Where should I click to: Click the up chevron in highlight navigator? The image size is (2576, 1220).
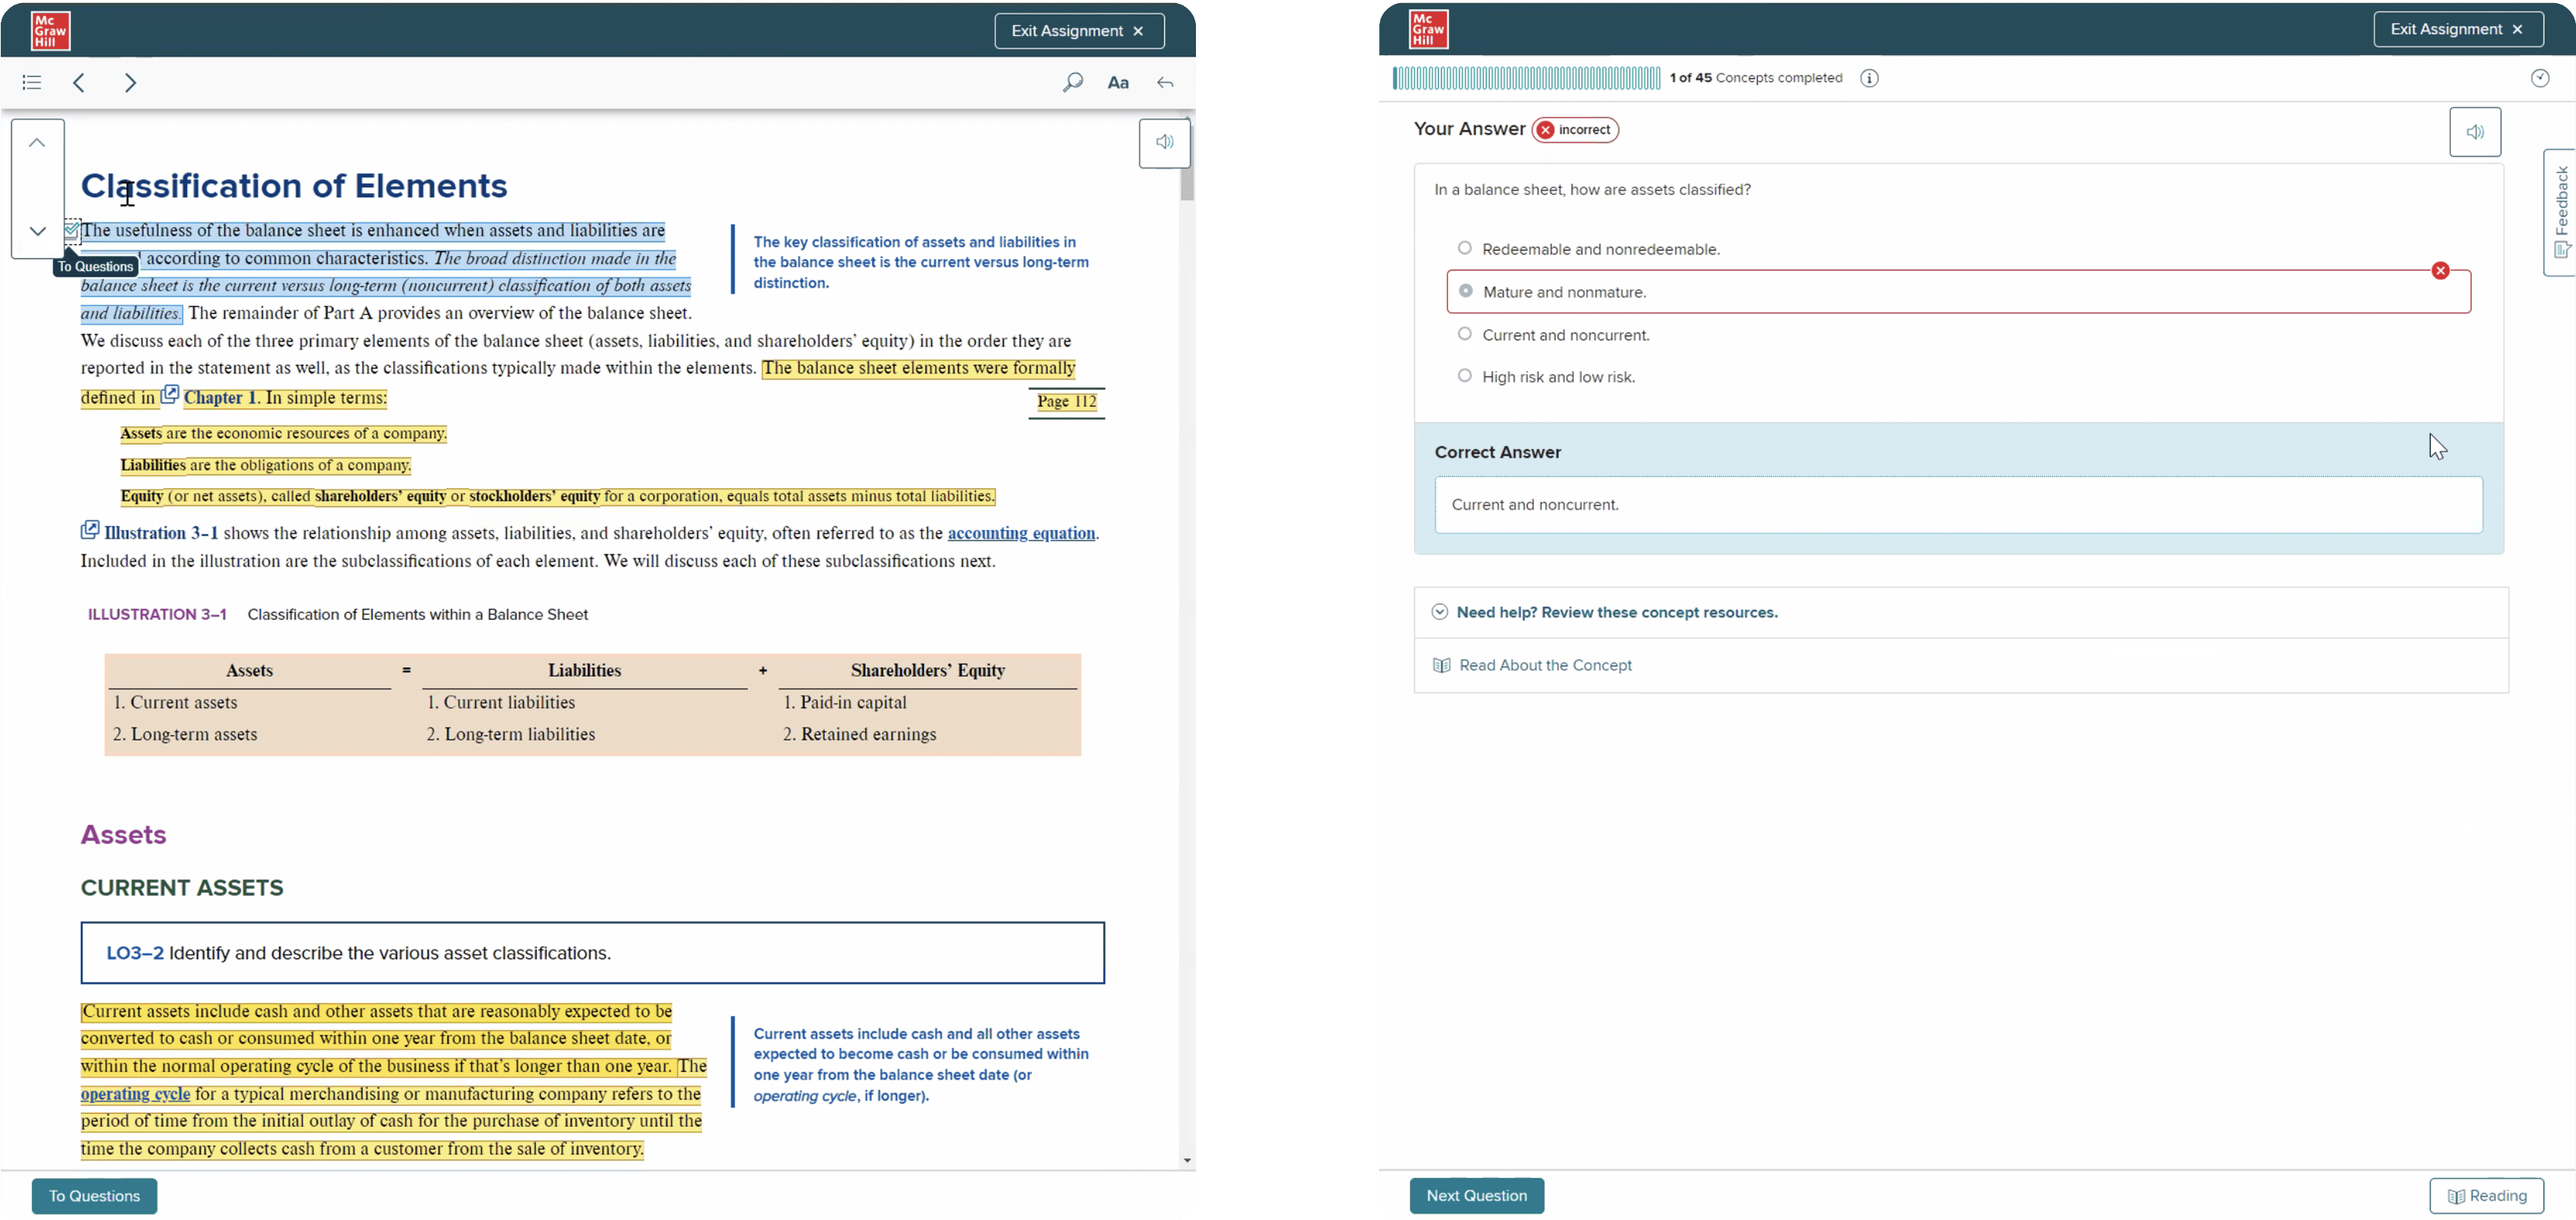[37, 143]
